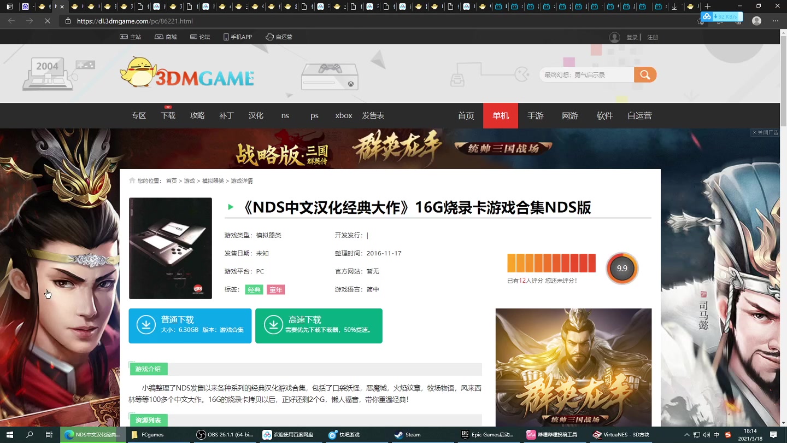Switch to VirtuaNES in taskbar
Screen dimensions: 787x443
(x=621, y=435)
